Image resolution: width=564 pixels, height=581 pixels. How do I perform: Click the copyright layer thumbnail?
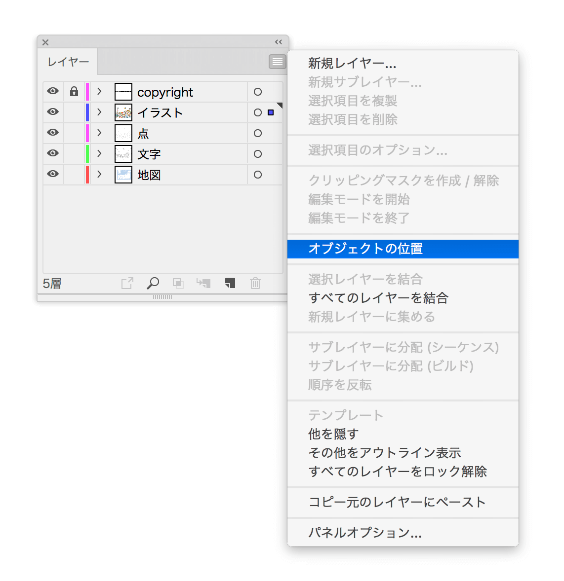click(x=123, y=92)
